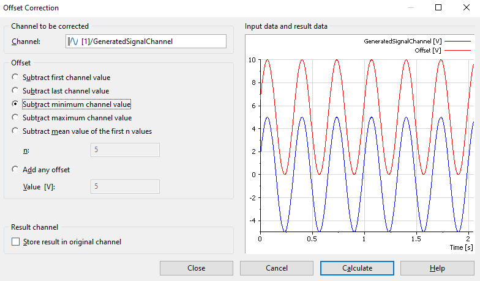The image size is (480, 281).
Task: Enable Store result in original channel
Action: (15, 242)
